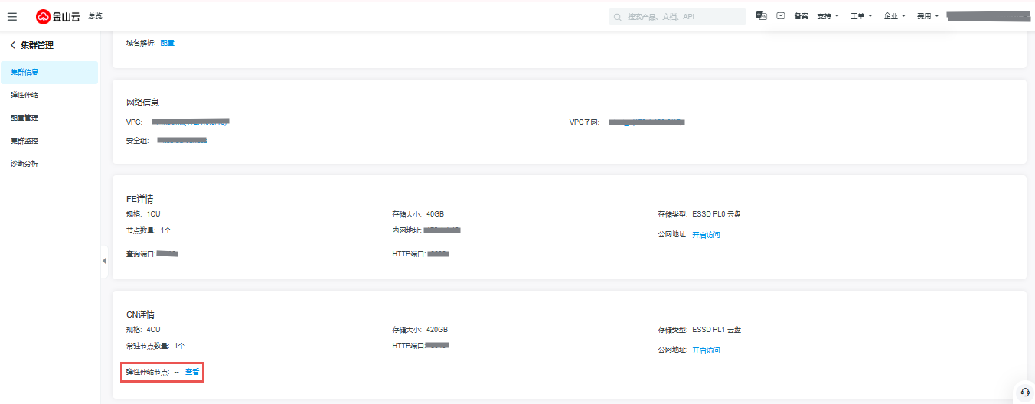The height and width of the screenshot is (404, 1035).
Task: Open the messages envelope icon
Action: (781, 16)
